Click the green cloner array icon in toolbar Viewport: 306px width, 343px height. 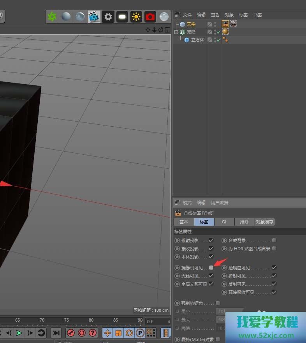pos(52,17)
